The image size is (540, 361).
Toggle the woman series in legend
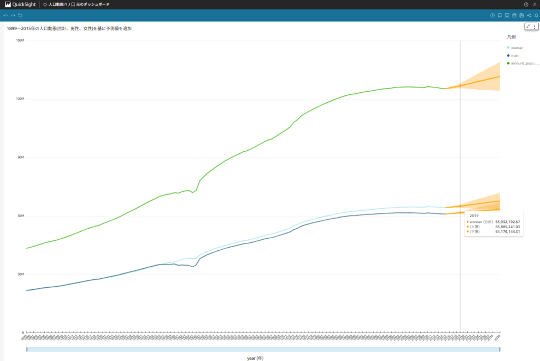coord(517,48)
